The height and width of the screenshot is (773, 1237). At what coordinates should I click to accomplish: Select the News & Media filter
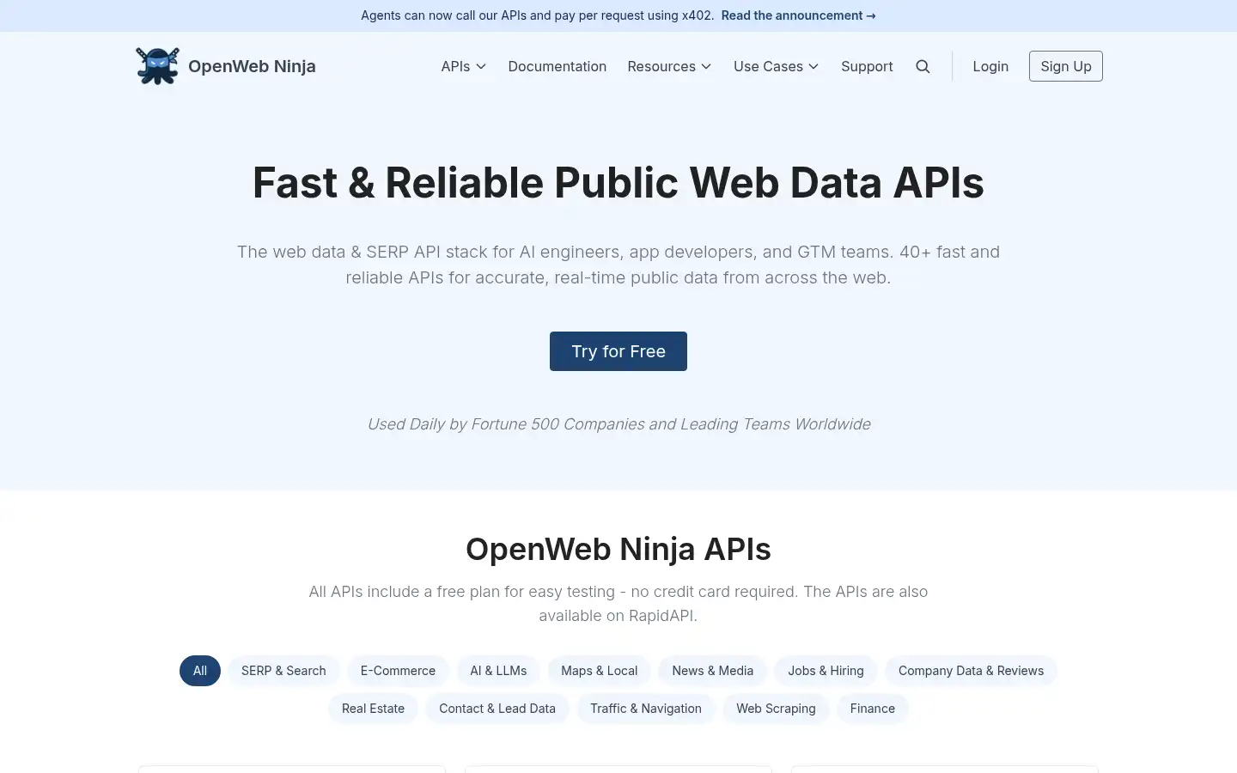(713, 671)
